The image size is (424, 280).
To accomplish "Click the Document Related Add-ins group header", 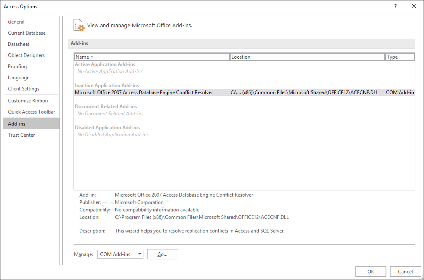I will click(x=106, y=107).
